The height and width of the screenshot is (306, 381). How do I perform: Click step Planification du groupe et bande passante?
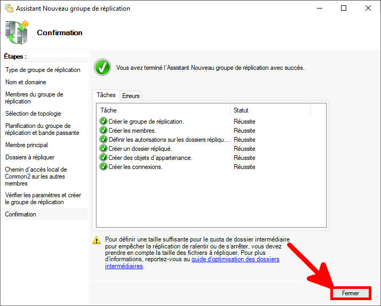point(42,130)
